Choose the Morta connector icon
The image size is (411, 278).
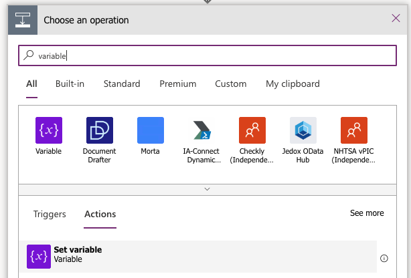150,130
